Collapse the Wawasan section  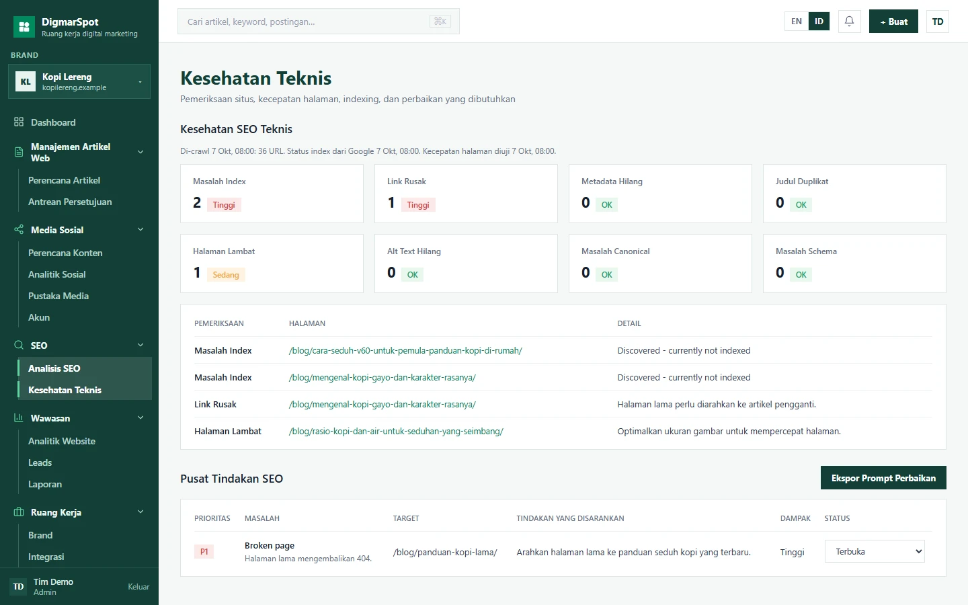click(x=140, y=418)
